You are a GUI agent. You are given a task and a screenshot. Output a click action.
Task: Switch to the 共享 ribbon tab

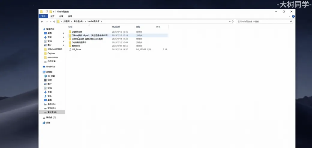tap(61, 16)
